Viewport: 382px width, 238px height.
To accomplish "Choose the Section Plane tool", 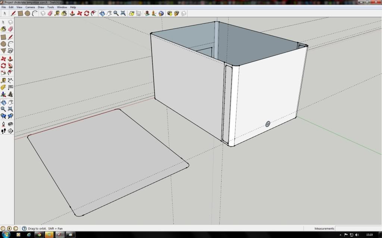I will [10, 131].
